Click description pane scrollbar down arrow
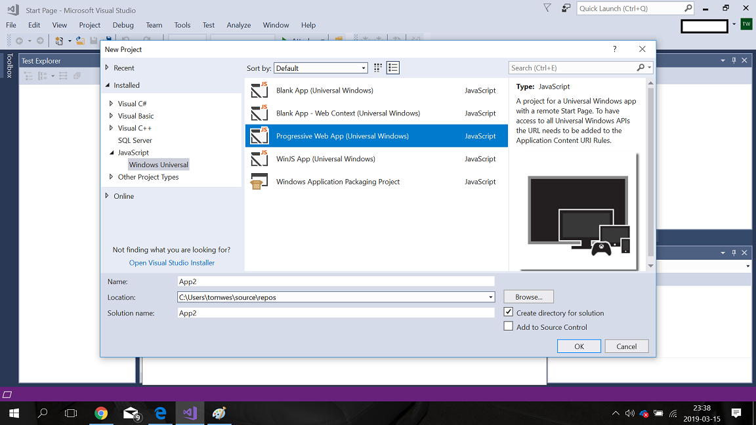This screenshot has width=756, height=425. (650, 266)
